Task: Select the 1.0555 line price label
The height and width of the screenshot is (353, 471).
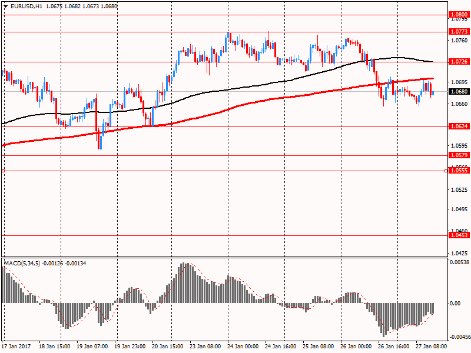Action: tap(459, 171)
